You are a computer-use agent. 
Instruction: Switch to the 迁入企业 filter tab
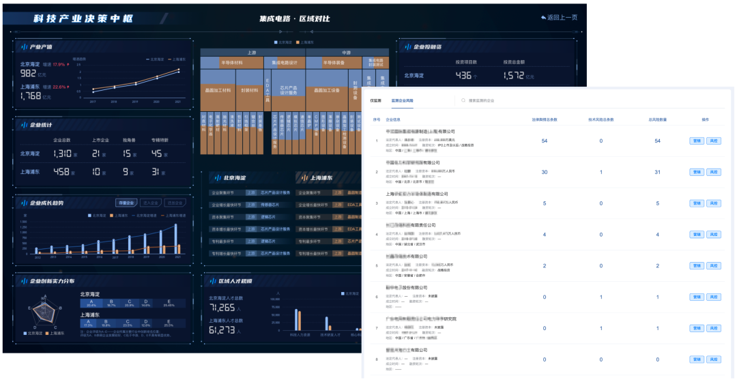[x=150, y=203]
